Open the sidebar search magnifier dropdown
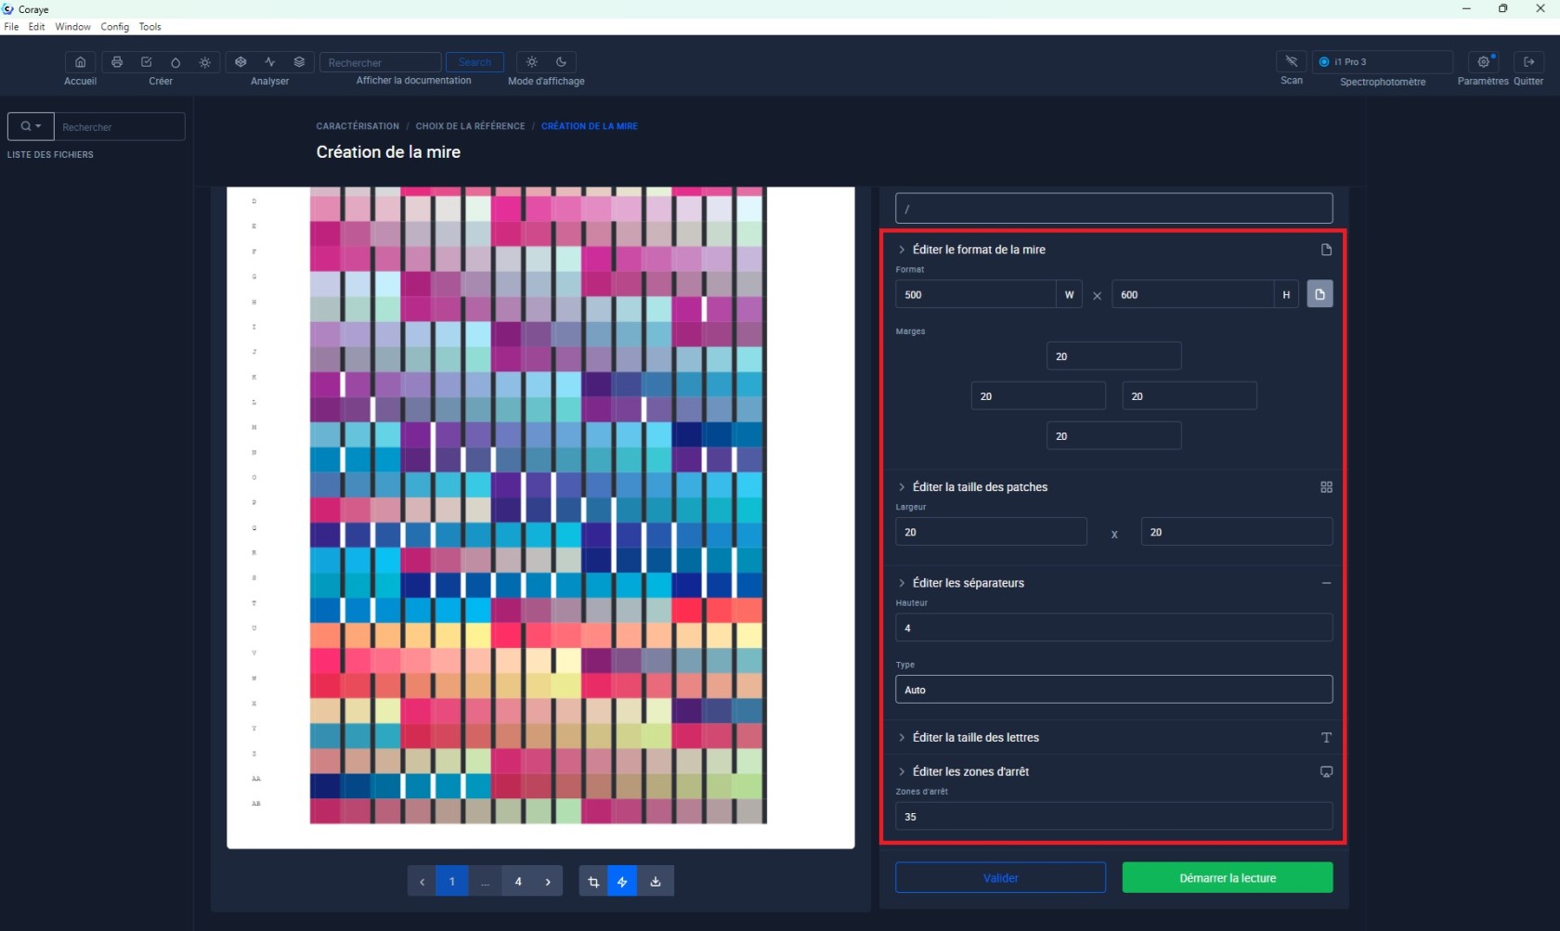 (x=31, y=126)
